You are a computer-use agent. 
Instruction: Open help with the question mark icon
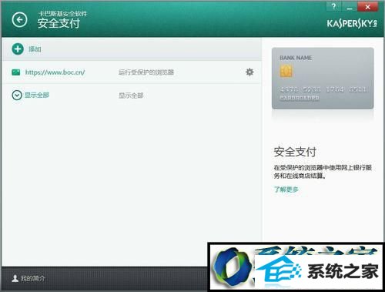click(333, 7)
